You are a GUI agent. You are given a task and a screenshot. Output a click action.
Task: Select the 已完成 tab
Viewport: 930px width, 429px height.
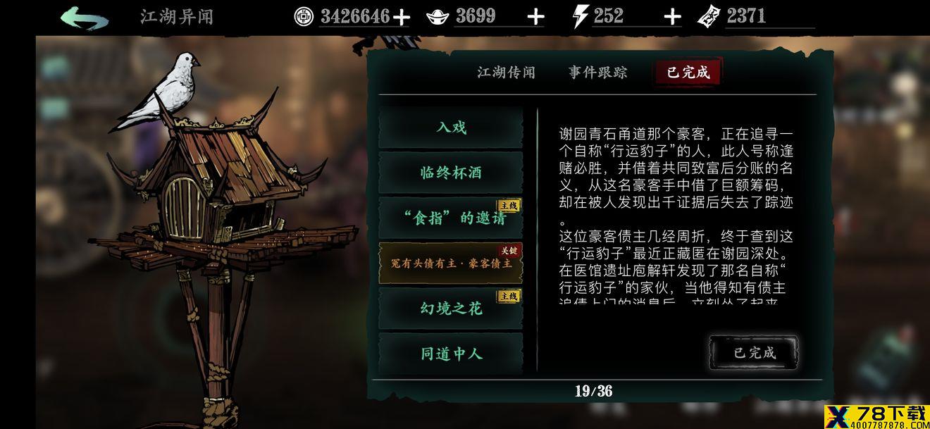click(688, 72)
